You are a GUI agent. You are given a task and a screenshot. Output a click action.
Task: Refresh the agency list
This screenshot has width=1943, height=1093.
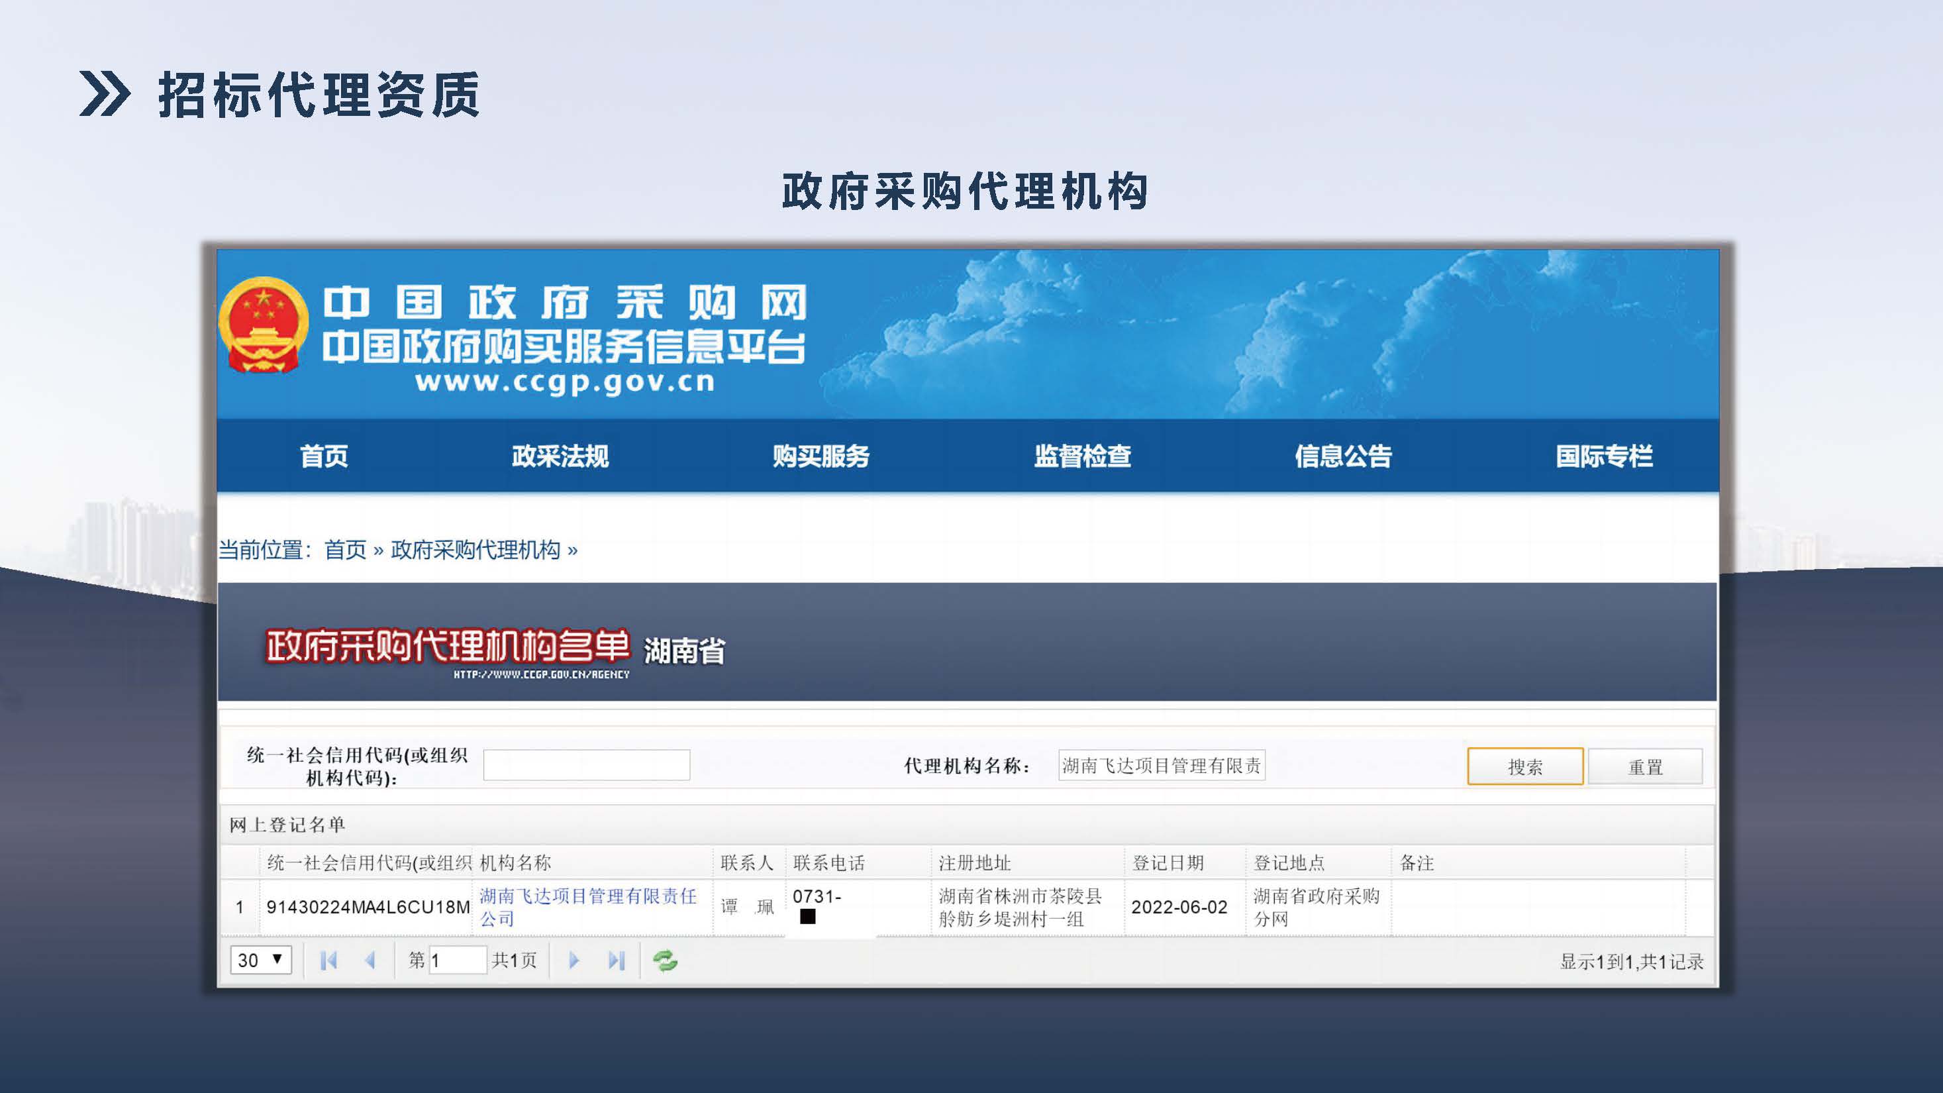click(664, 961)
